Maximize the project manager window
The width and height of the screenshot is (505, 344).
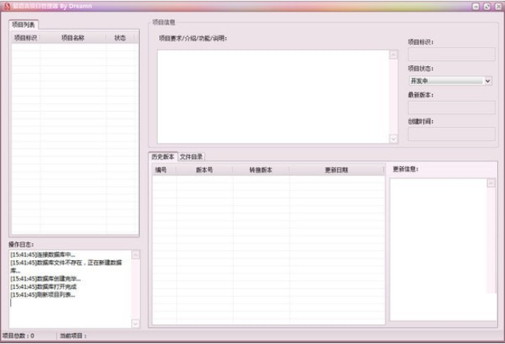[486, 5]
